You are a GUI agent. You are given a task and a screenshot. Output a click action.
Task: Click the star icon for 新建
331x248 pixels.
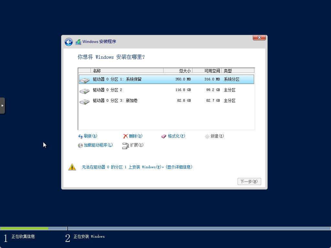tap(207, 137)
